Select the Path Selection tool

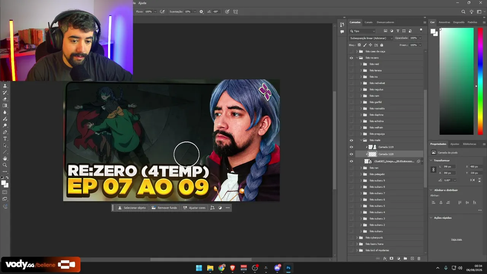coord(5,145)
